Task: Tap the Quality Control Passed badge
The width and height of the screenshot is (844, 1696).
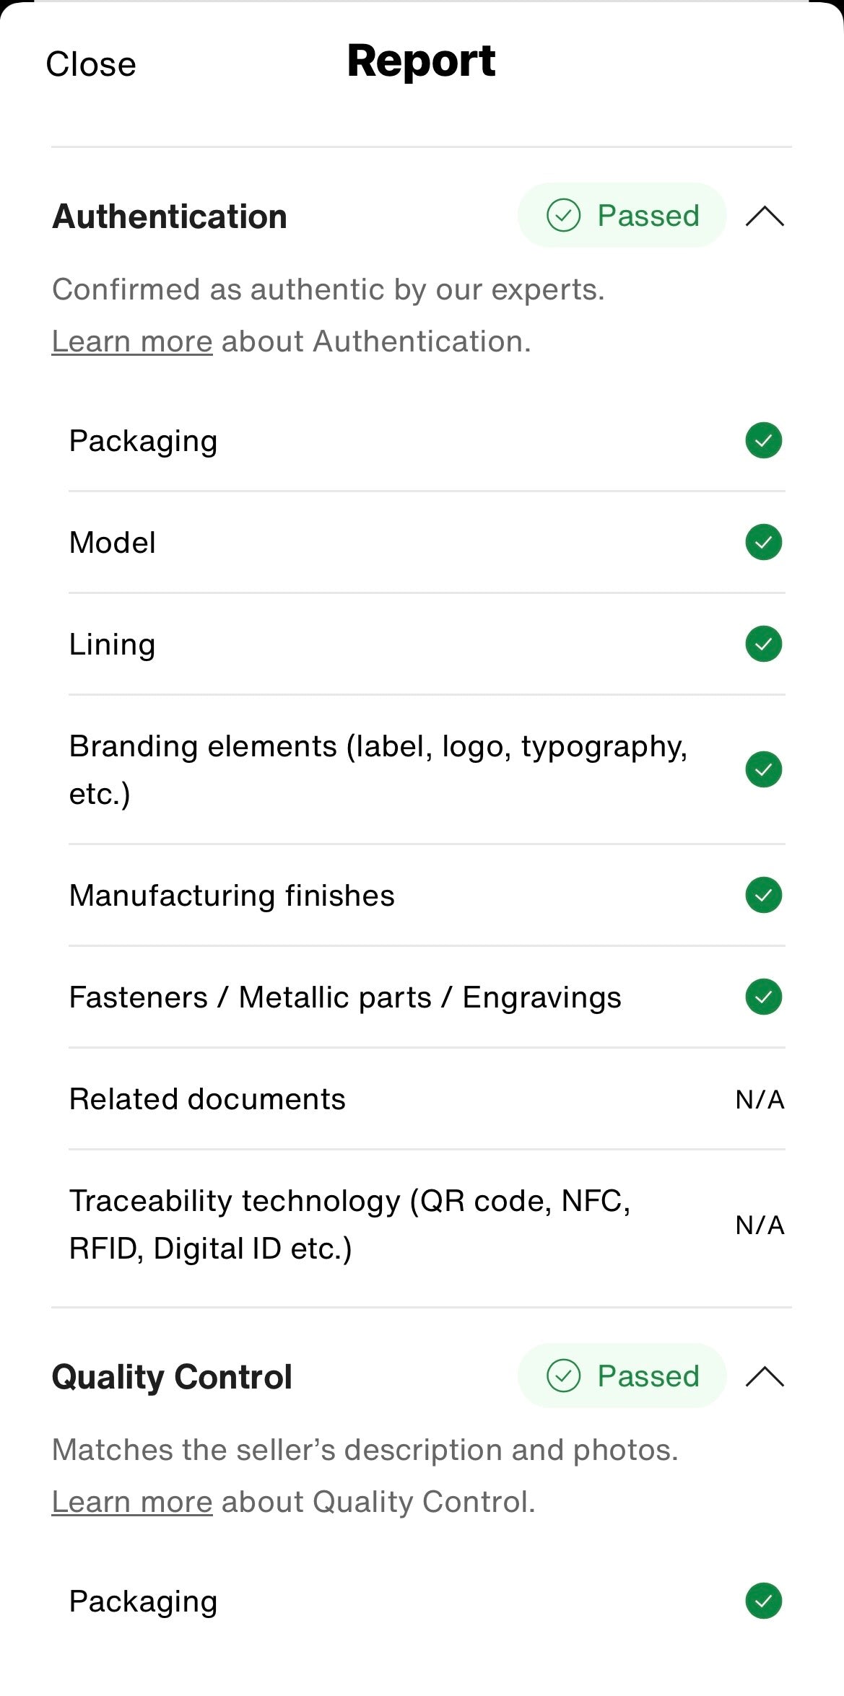Action: pos(622,1376)
